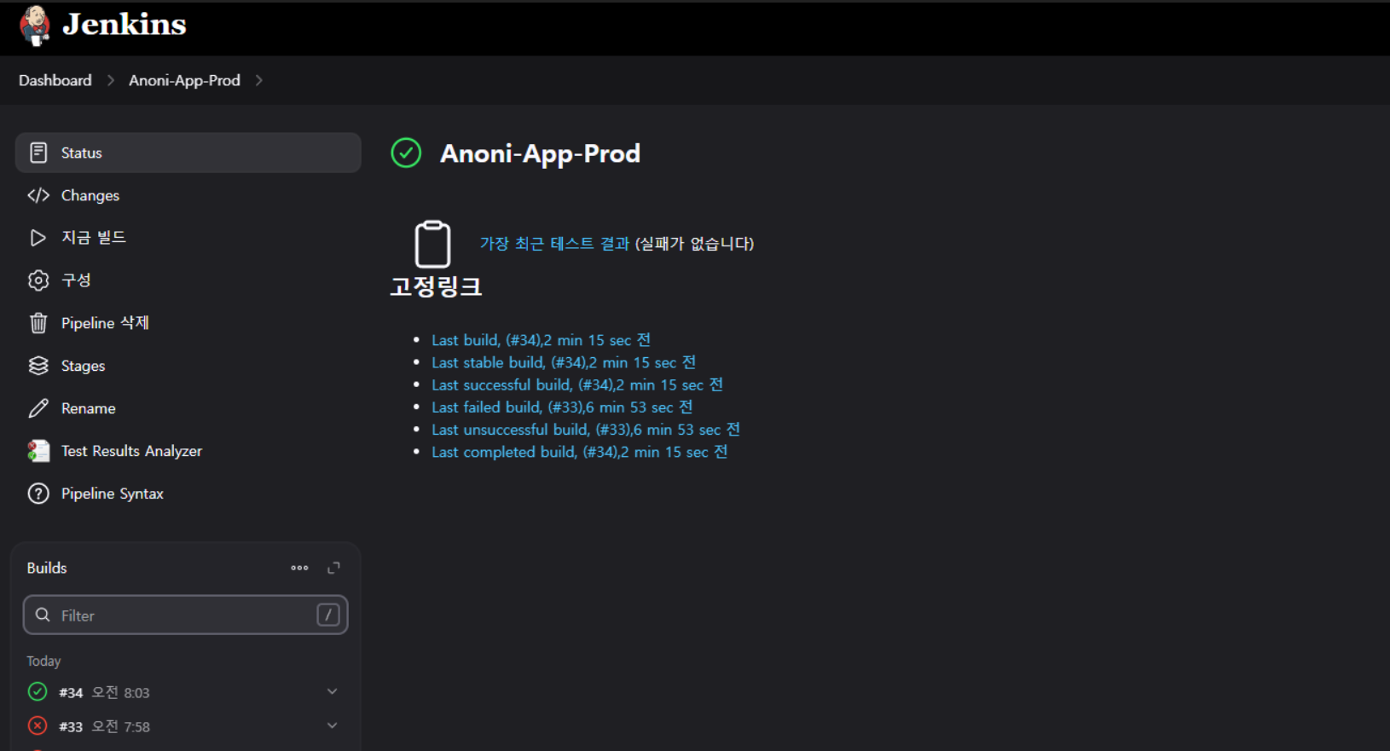The width and height of the screenshot is (1390, 751).
Task: Open the Changes sidebar item
Action: click(x=188, y=195)
